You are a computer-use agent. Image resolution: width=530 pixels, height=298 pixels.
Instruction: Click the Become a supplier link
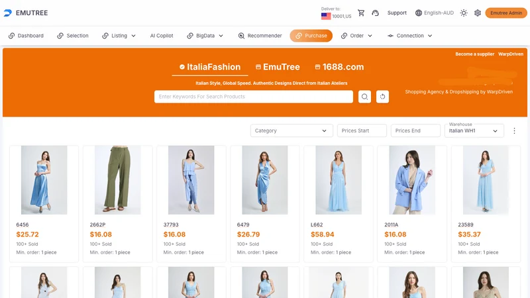[474, 54]
